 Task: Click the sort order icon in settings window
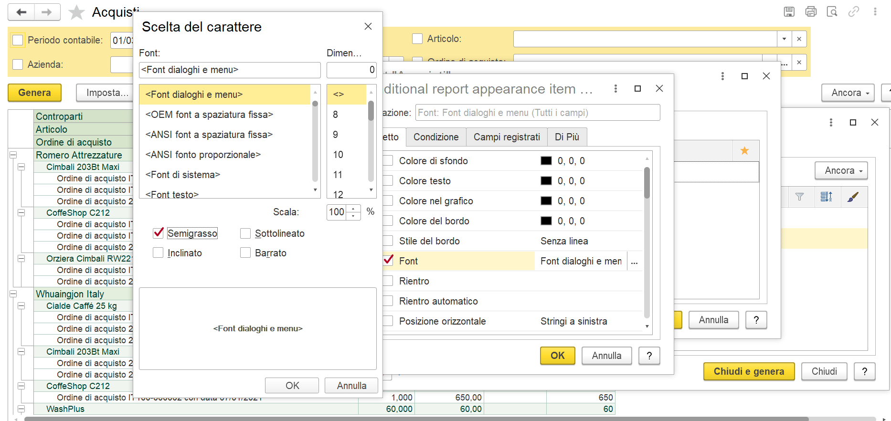click(826, 197)
